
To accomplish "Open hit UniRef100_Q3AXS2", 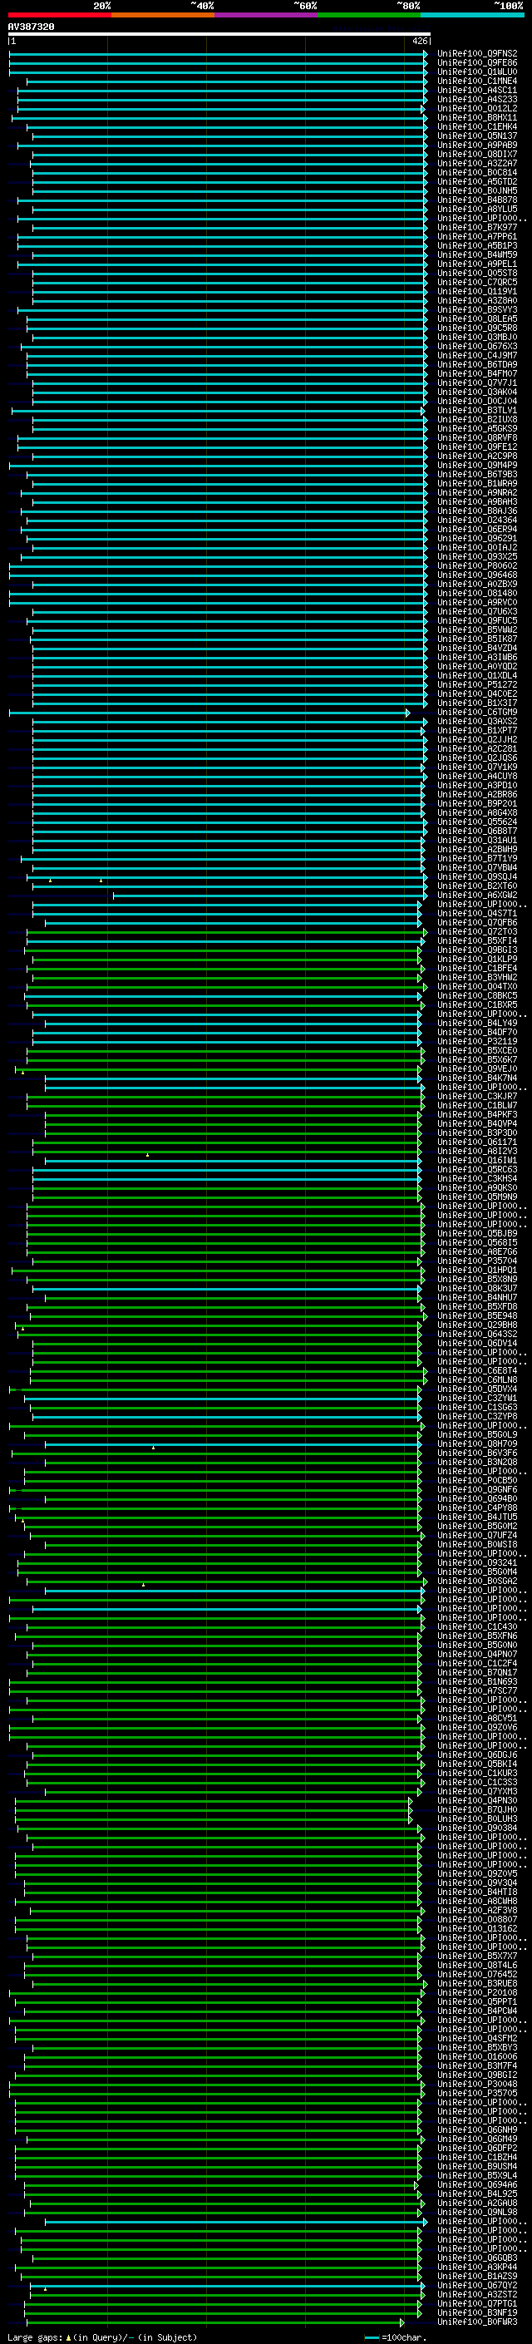I will (x=477, y=721).
